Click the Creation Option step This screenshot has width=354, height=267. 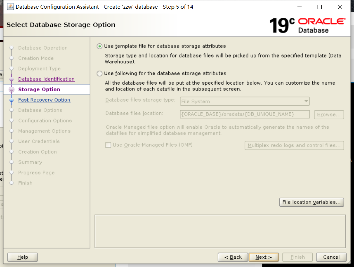click(x=37, y=152)
